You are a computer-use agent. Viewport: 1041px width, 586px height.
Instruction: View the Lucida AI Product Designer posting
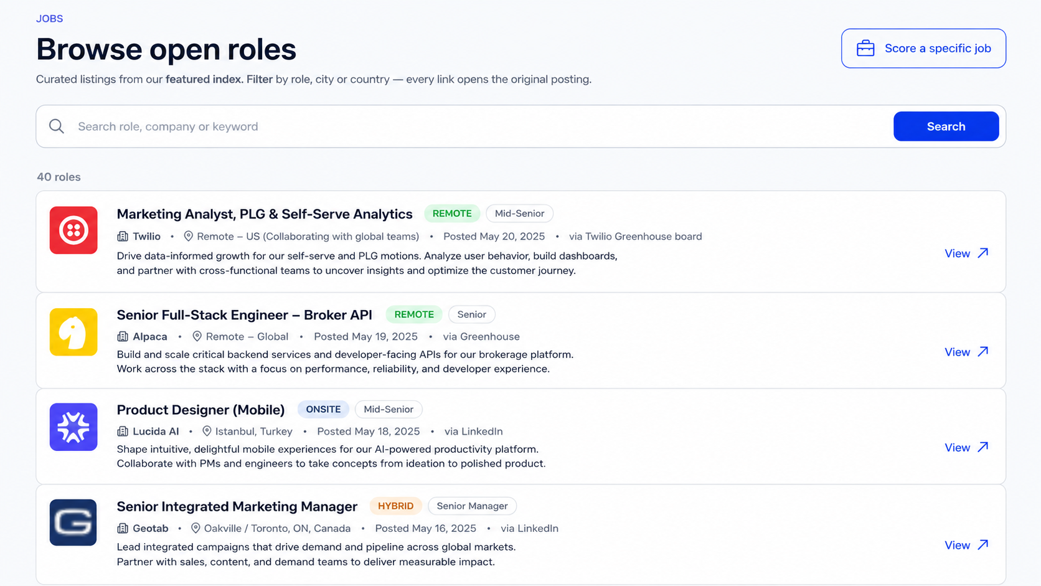tap(966, 448)
